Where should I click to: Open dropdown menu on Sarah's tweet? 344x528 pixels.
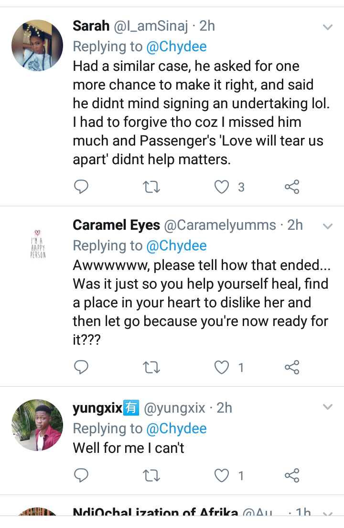(327, 27)
